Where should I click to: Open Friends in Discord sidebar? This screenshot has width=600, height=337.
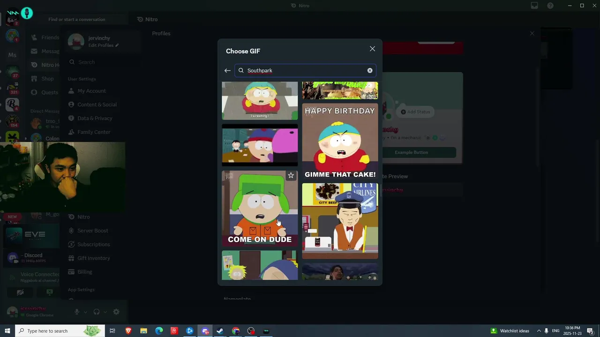point(45,37)
